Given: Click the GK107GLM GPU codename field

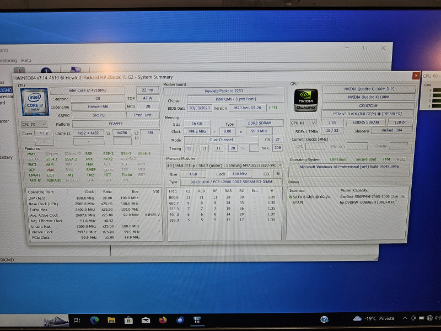Looking at the screenshot, I should (x=368, y=106).
